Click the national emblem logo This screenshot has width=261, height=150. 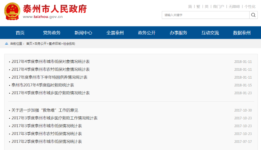(x=12, y=13)
